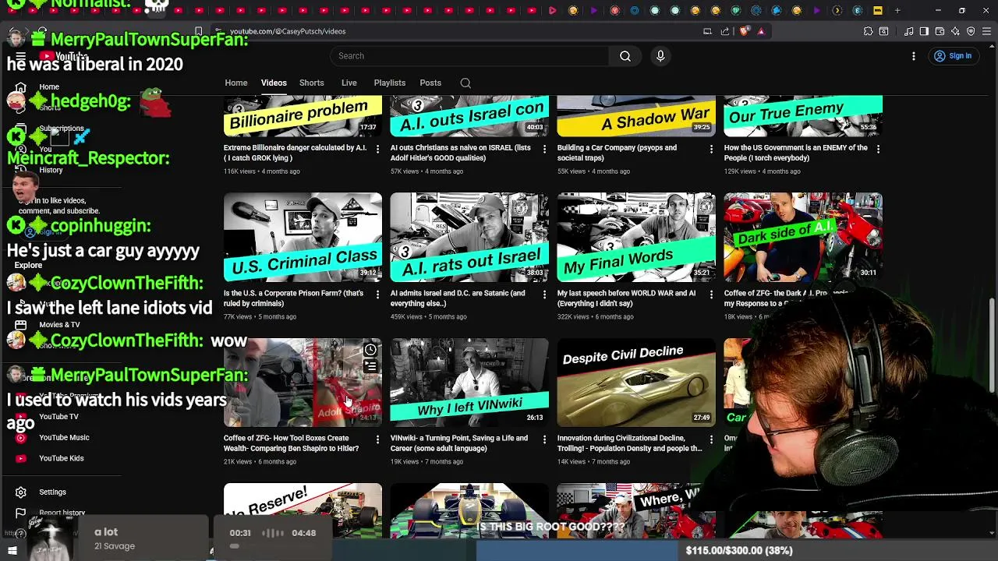Open the Brave Rewards triangle icon

pyautogui.click(x=761, y=31)
